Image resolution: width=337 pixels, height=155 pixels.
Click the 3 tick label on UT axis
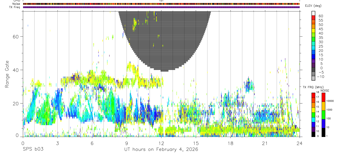[57, 143]
